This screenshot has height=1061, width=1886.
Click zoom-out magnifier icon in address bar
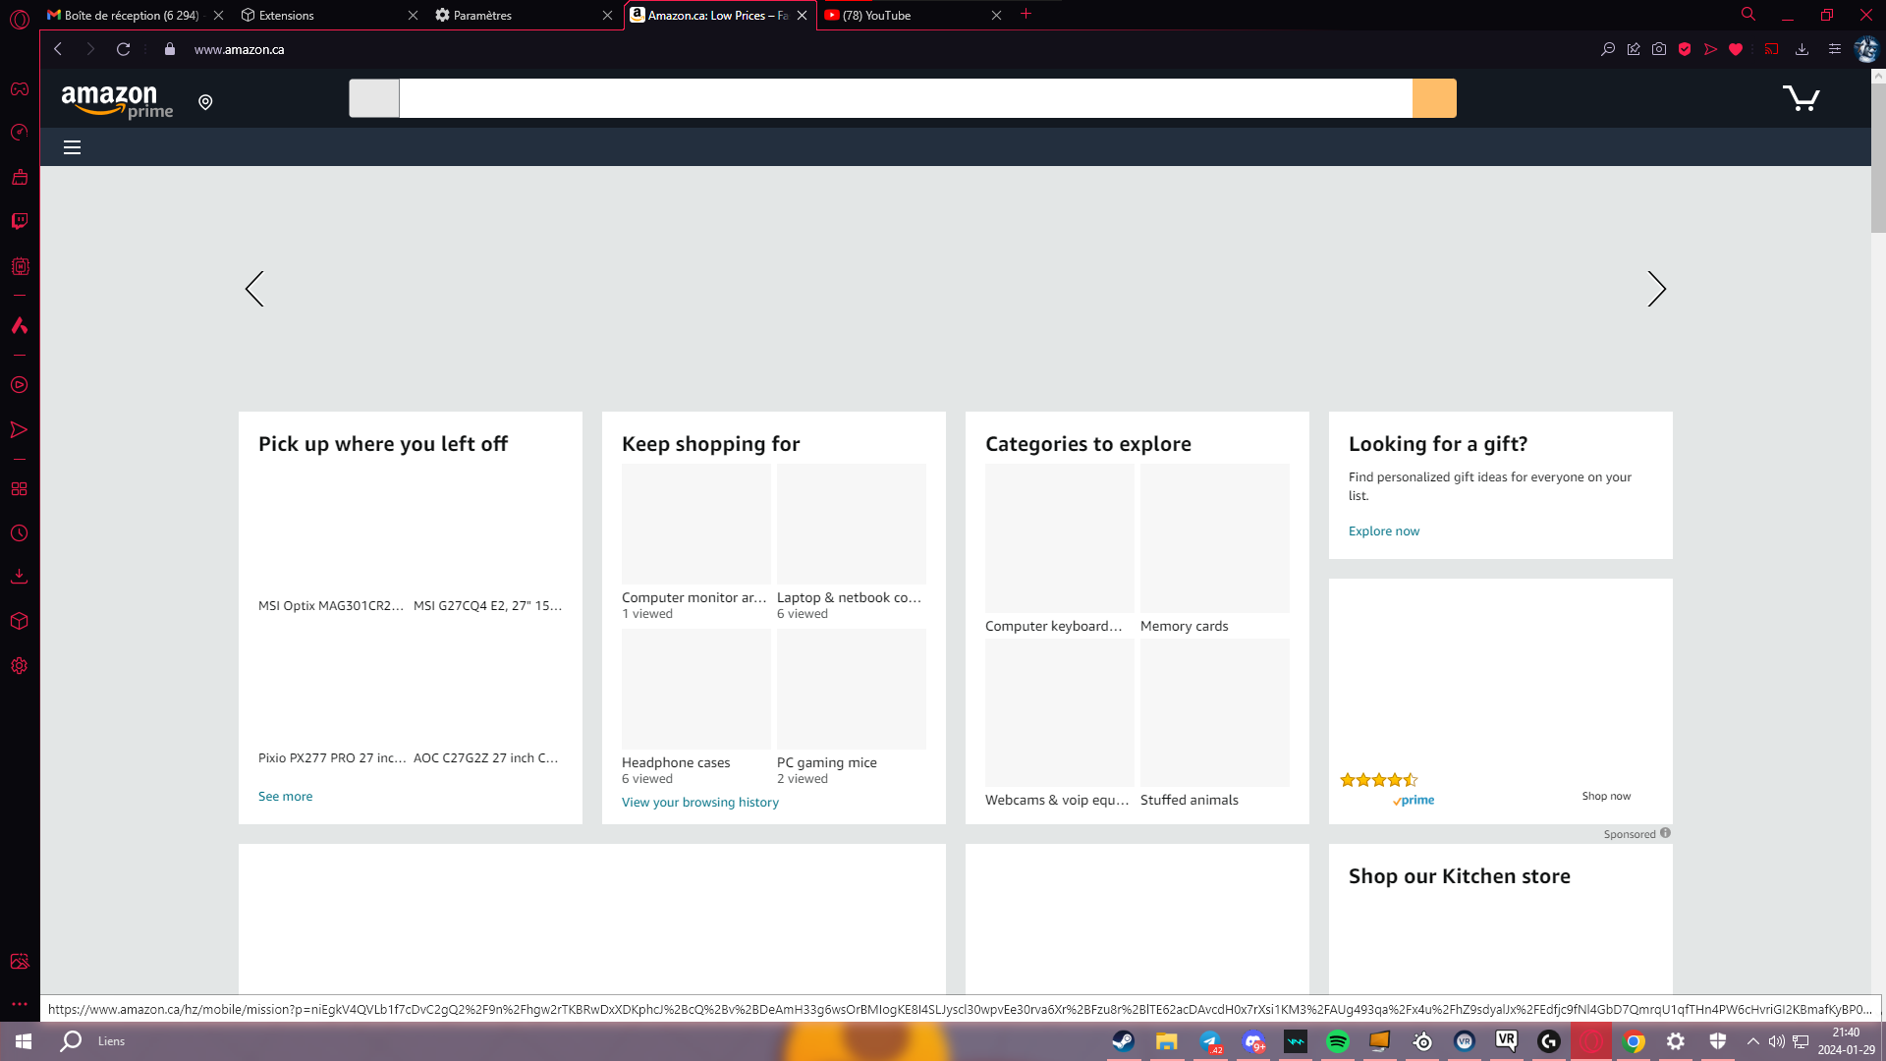pos(1608,49)
